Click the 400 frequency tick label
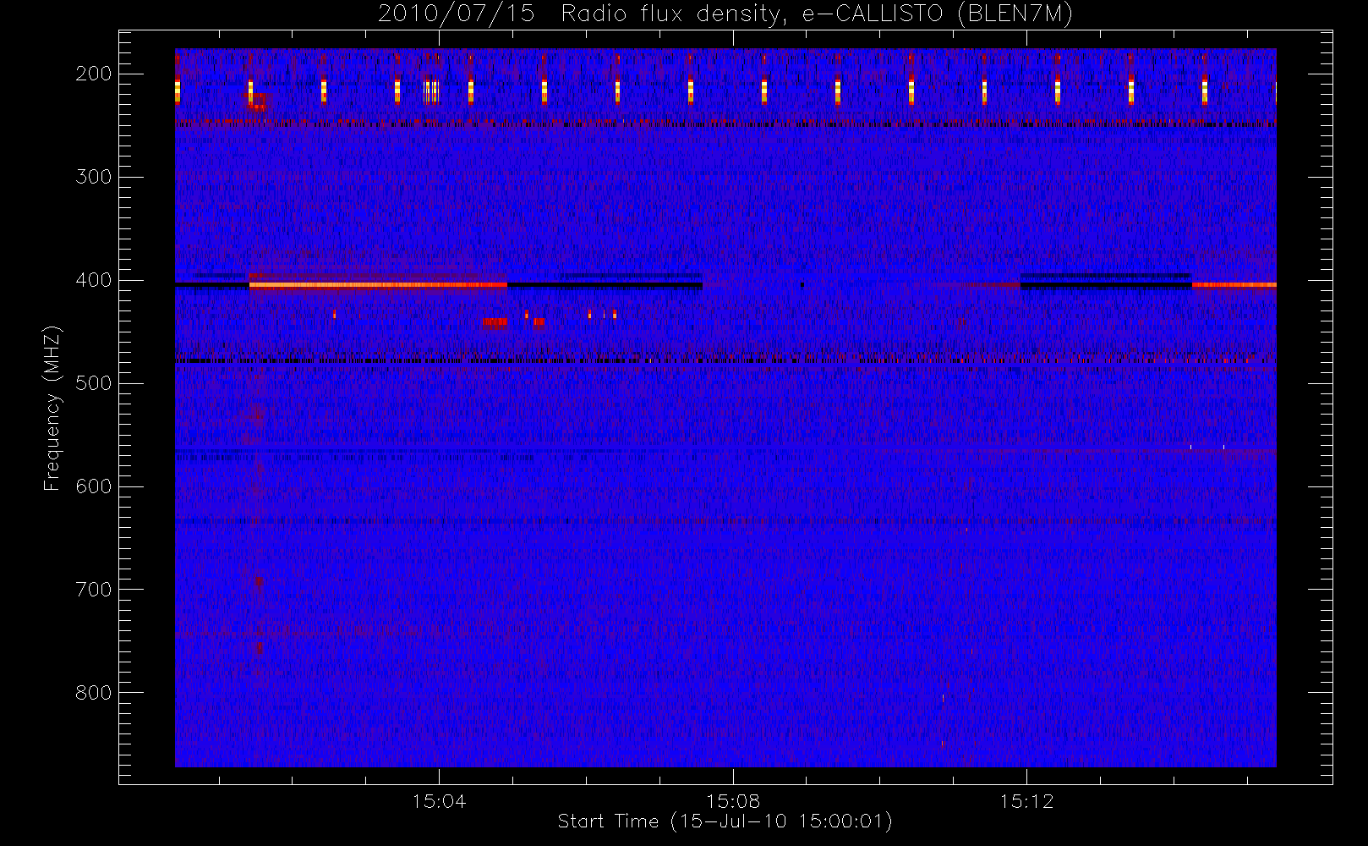This screenshot has width=1368, height=846. tap(93, 280)
